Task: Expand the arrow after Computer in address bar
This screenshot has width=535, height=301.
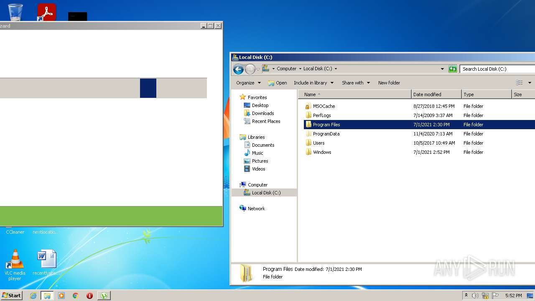Action: tap(300, 69)
